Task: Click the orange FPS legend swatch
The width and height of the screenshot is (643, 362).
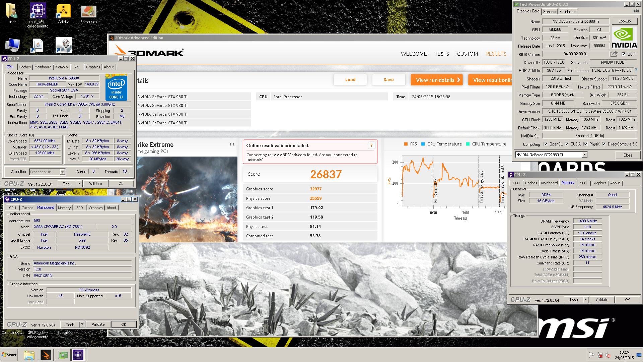Action: click(x=406, y=144)
